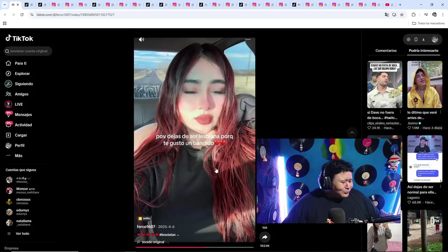
Task: Open the Siguiendo feed
Action: tap(19, 84)
